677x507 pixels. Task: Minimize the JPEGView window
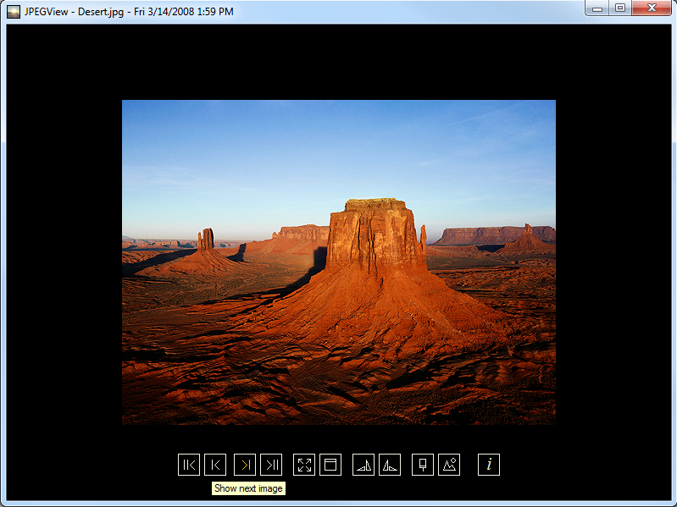[x=597, y=8]
